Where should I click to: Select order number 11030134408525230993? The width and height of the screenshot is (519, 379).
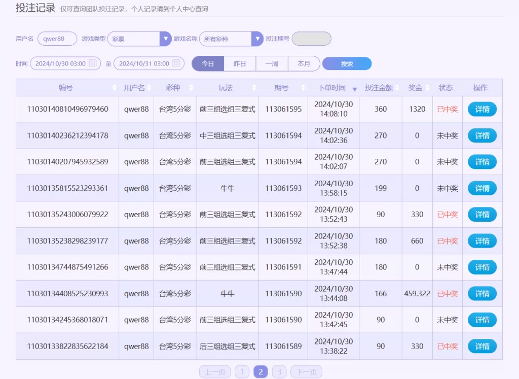click(67, 294)
